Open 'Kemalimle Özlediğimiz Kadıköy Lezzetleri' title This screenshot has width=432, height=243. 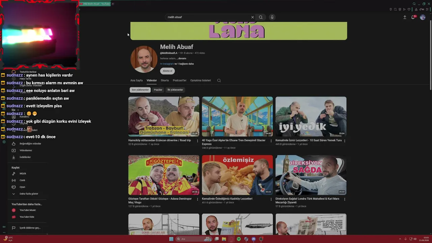[x=227, y=199]
